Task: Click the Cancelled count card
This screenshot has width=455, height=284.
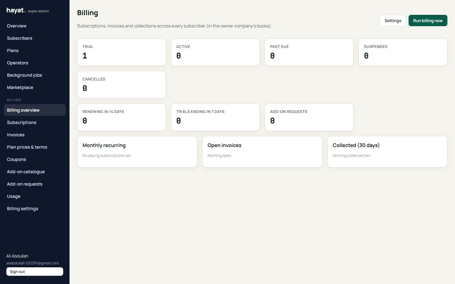Action: pos(121,85)
